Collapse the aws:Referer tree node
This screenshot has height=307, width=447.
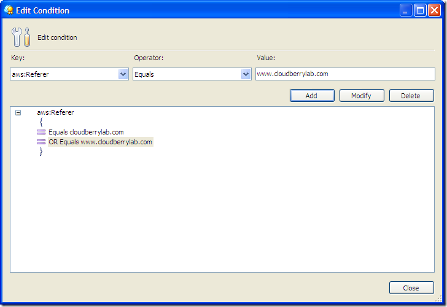click(18, 112)
